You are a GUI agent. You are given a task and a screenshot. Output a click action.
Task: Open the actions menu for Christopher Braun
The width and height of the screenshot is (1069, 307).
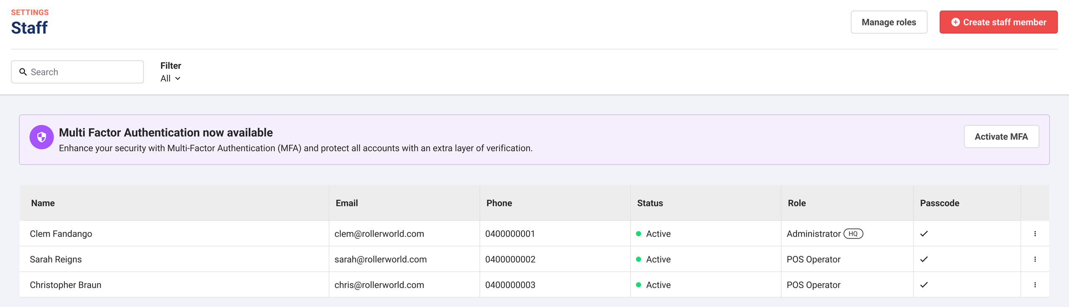tap(1034, 284)
